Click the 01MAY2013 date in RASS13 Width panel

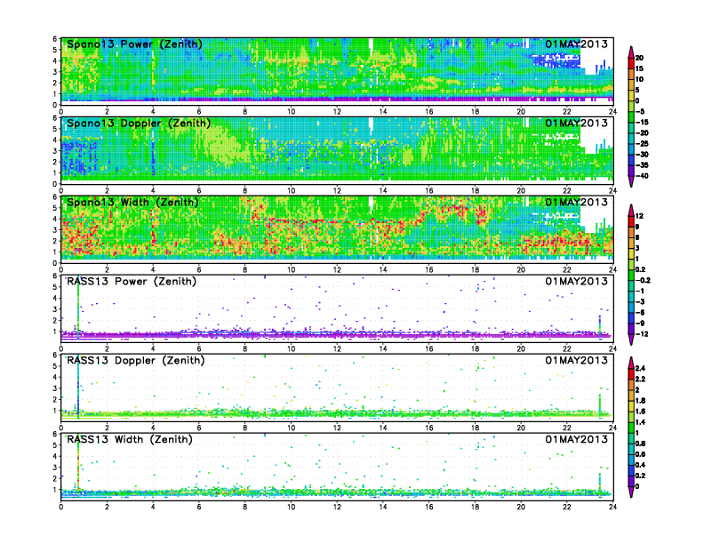click(x=577, y=439)
